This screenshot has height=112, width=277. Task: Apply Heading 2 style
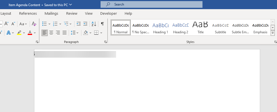(x=181, y=27)
